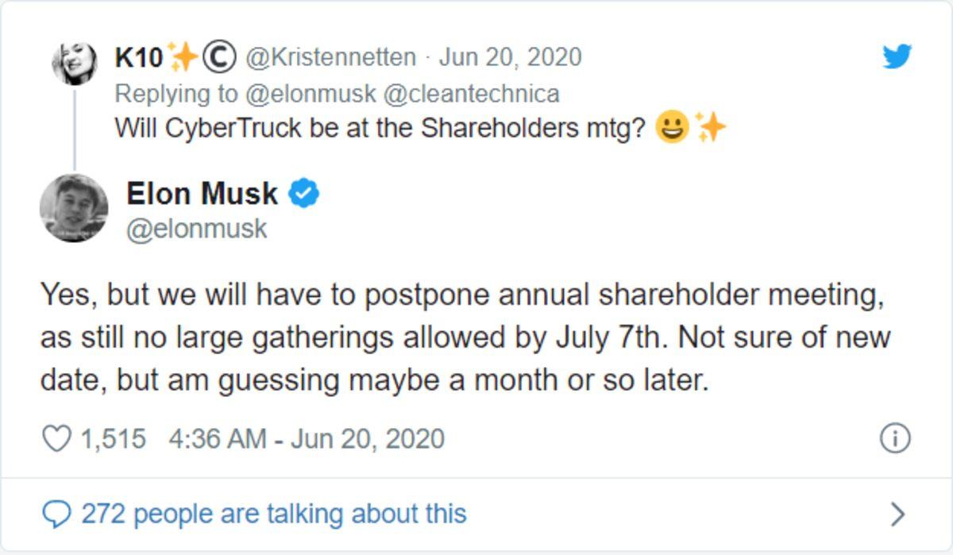Click the @cleantechnica mention link
This screenshot has width=953, height=555.
471,94
